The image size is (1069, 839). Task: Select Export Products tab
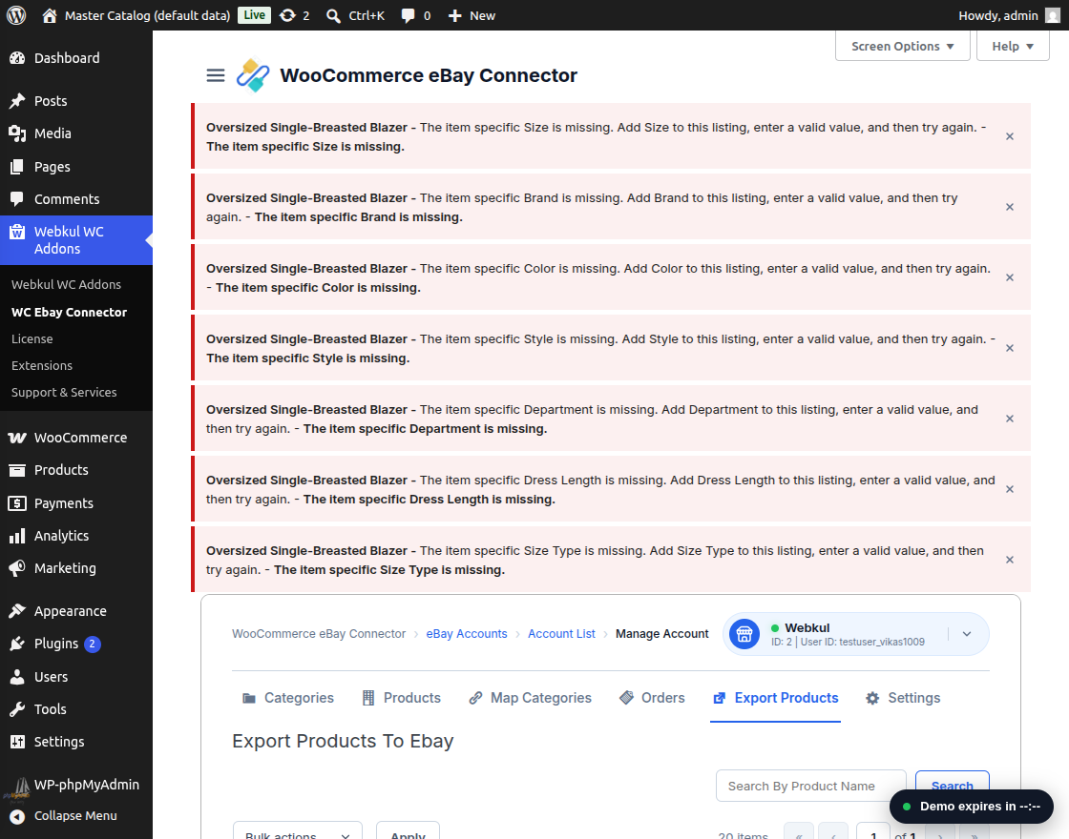click(775, 698)
